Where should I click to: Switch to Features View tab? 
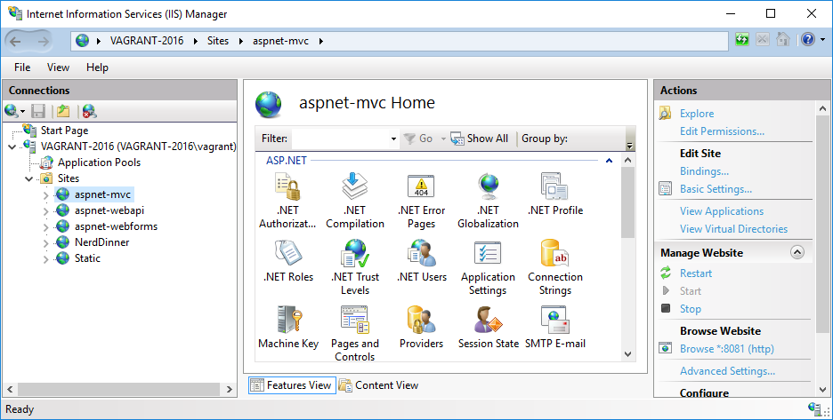pyautogui.click(x=292, y=385)
